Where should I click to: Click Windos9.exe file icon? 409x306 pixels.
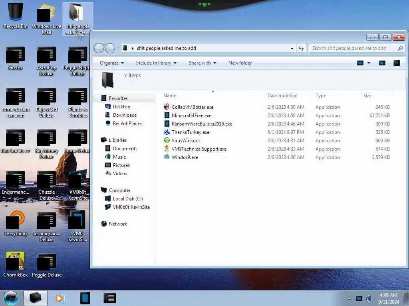point(167,157)
